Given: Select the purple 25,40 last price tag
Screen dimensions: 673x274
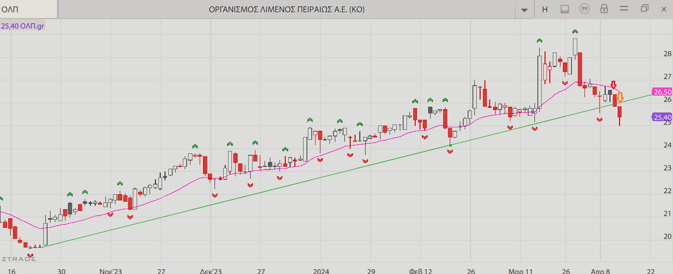Looking at the screenshot, I should pos(662,117).
